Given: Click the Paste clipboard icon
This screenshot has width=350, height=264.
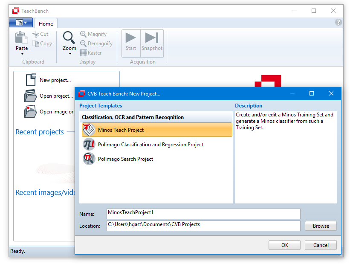Looking at the screenshot, I should click(21, 38).
